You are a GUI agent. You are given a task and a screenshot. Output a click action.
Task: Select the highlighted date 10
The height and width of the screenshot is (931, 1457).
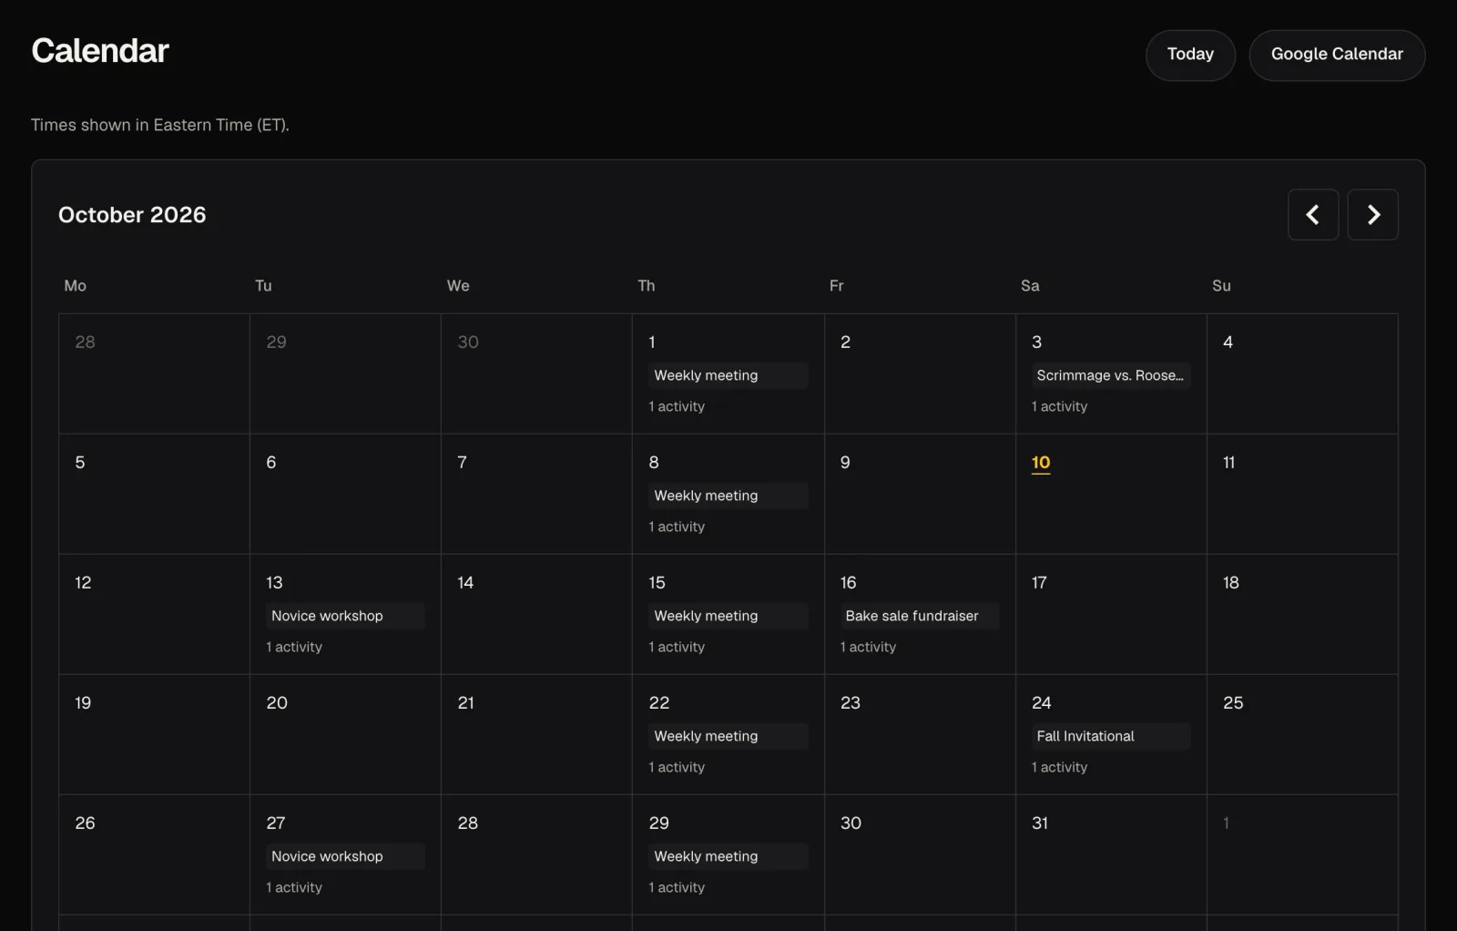pos(1041,463)
